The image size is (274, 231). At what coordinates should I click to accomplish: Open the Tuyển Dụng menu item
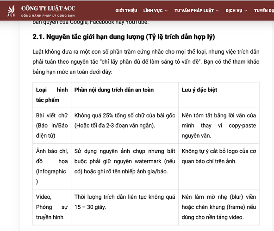(264, 11)
